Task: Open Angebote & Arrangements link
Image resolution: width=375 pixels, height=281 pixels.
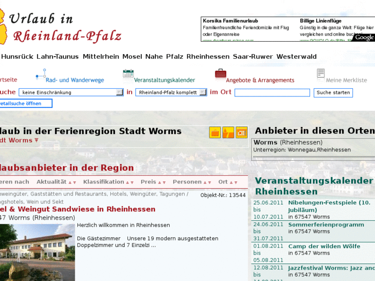Action: (x=260, y=80)
